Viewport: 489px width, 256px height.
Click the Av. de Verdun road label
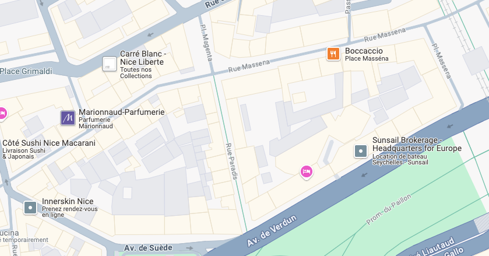click(272, 230)
